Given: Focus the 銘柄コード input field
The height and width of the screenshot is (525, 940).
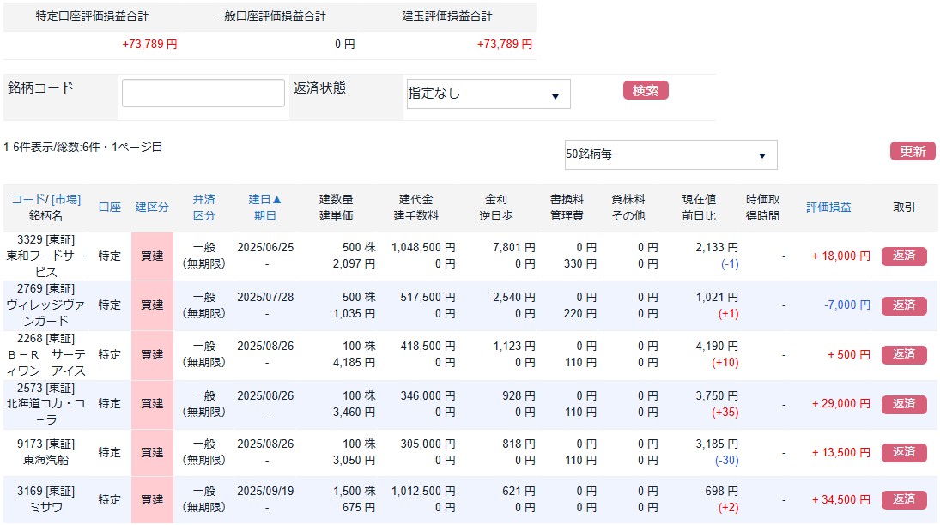Looking at the screenshot, I should 203,94.
